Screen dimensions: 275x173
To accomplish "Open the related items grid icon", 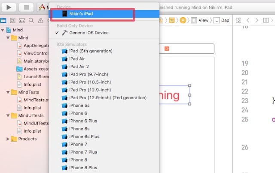I will 238,20.
